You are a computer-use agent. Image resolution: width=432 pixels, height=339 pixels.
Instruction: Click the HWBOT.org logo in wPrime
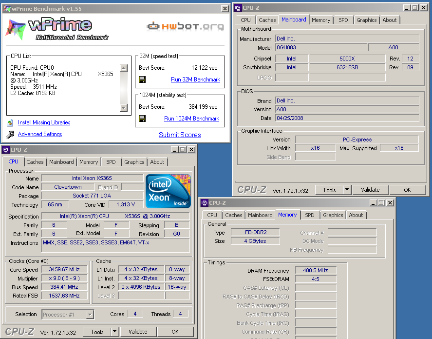coord(185,26)
